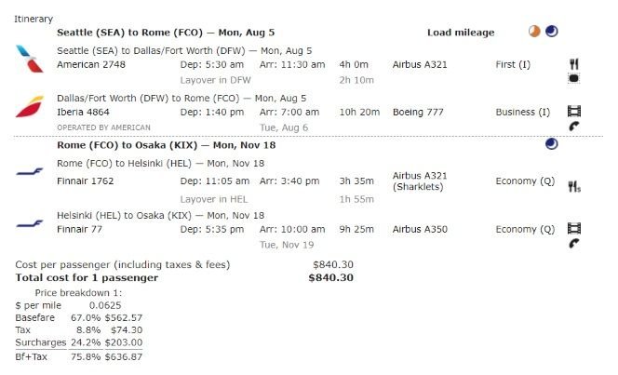Click the phone icon for Finnair 77
Viewport: 618px width, 375px height.
click(x=573, y=244)
